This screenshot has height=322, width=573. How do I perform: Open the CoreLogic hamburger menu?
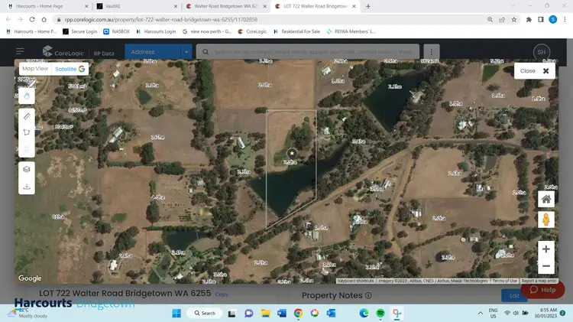(20, 51)
